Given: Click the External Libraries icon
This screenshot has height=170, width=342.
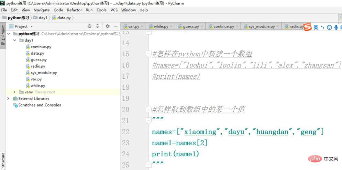Looking at the screenshot, I should (x=15, y=99).
